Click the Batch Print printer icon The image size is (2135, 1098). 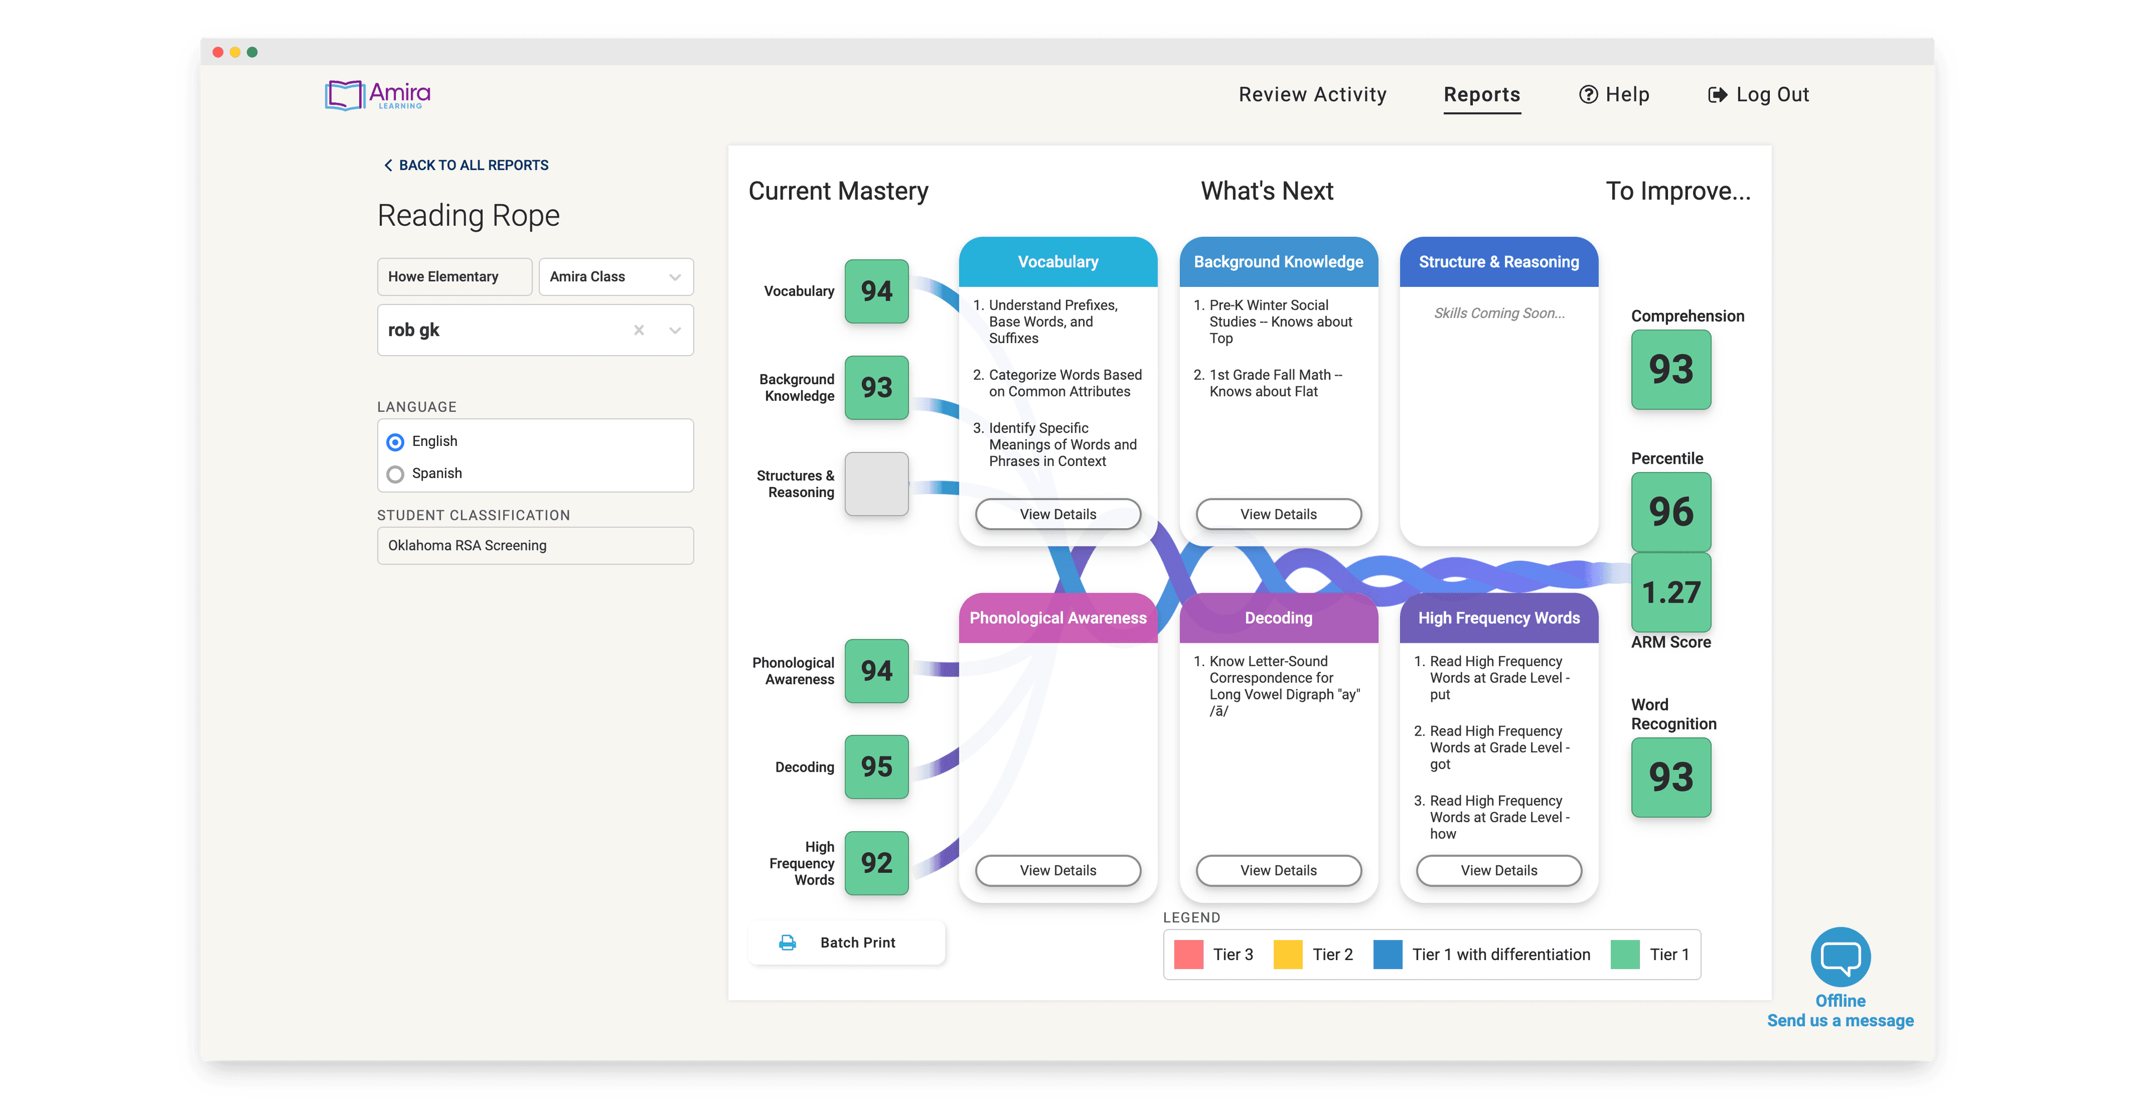point(787,942)
